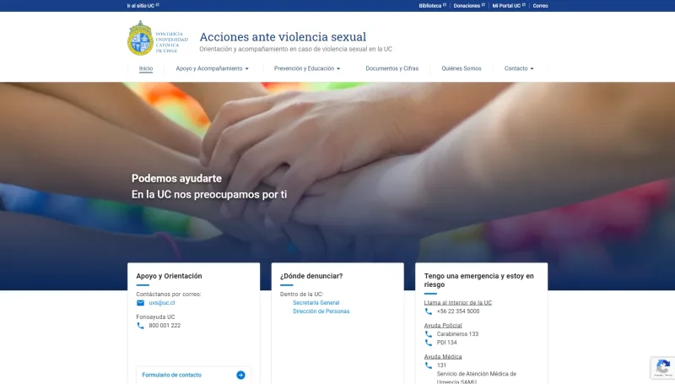Click the site subtitle Orientación y acompañamiento
675x384 pixels.
[296, 49]
